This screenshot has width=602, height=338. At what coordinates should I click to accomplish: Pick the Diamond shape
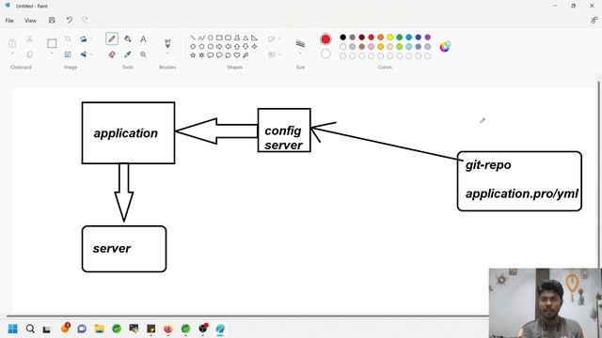193,46
